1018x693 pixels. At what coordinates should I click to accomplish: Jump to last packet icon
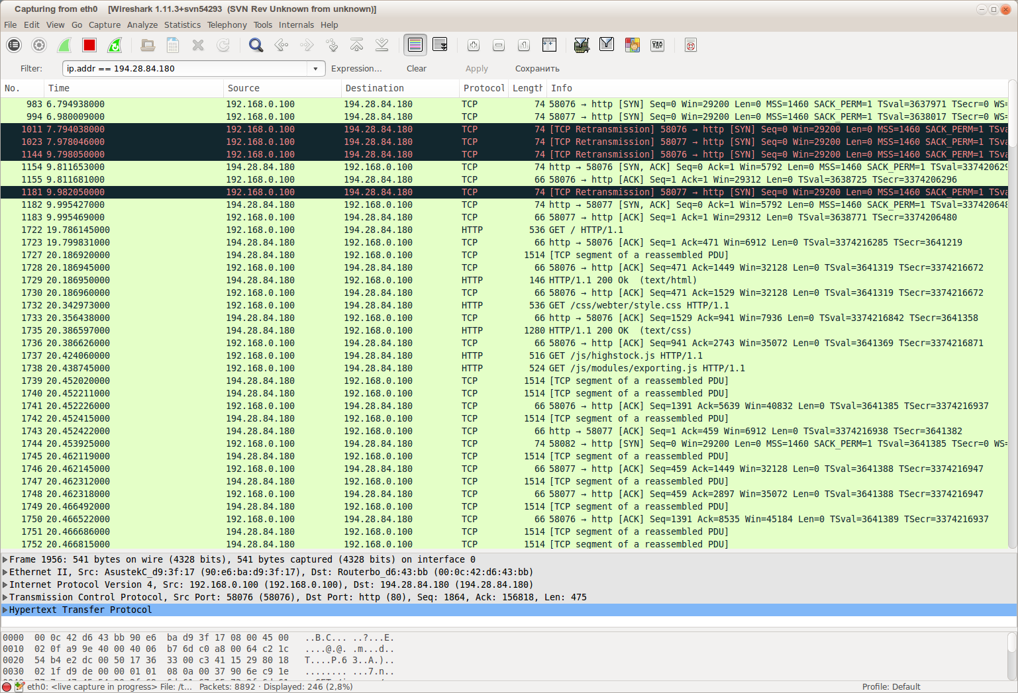(382, 45)
